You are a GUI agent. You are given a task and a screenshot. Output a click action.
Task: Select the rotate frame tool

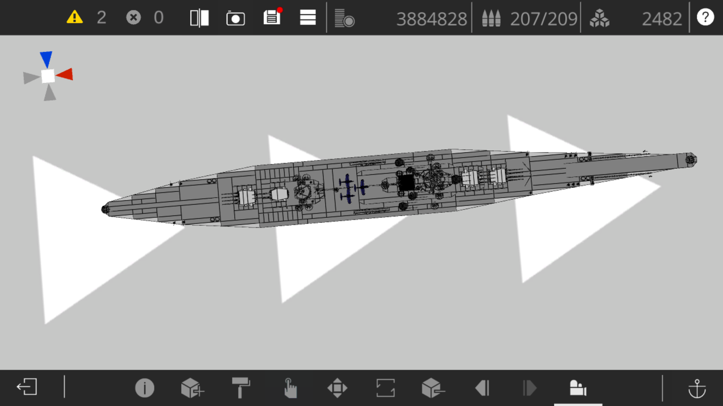pyautogui.click(x=386, y=388)
